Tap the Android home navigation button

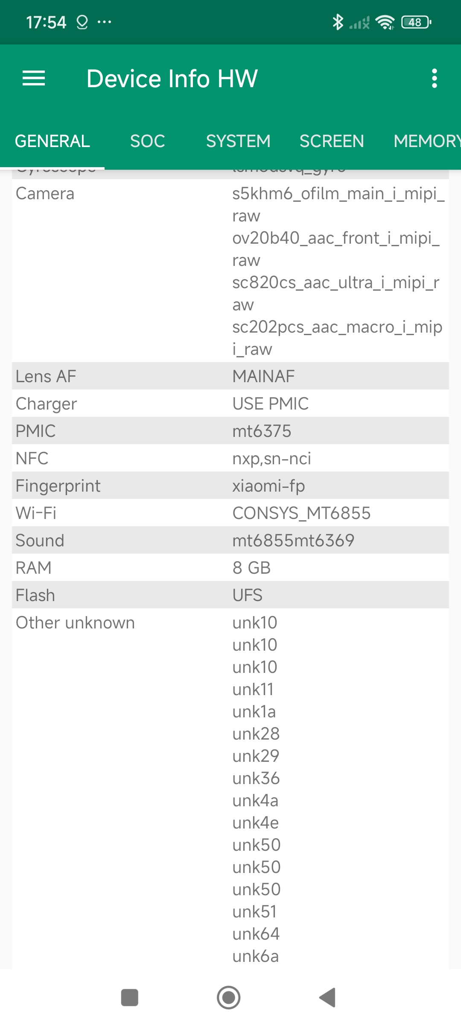(x=229, y=997)
